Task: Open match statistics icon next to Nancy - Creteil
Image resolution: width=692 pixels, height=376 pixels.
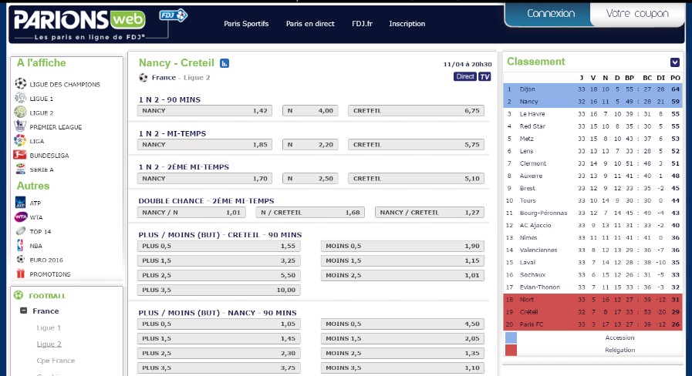Action: tap(224, 63)
